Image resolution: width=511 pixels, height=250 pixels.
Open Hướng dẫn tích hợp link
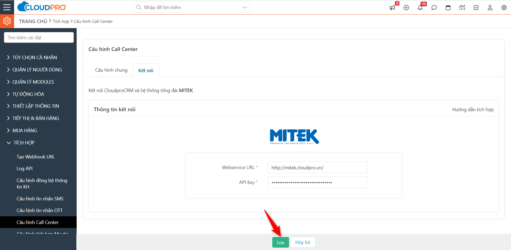click(473, 110)
